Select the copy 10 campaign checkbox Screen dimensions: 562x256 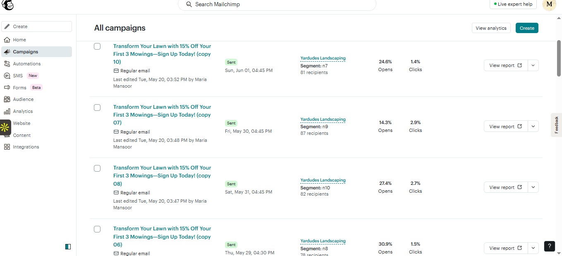click(x=97, y=46)
